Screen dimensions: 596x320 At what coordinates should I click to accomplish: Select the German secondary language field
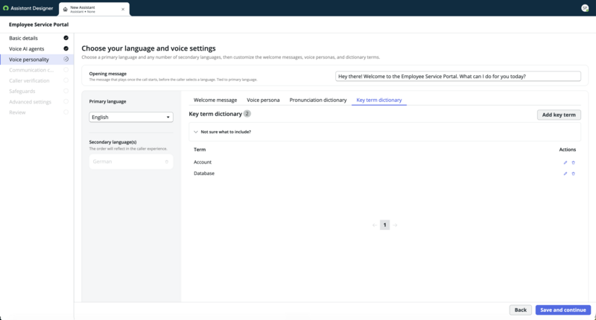coord(131,161)
